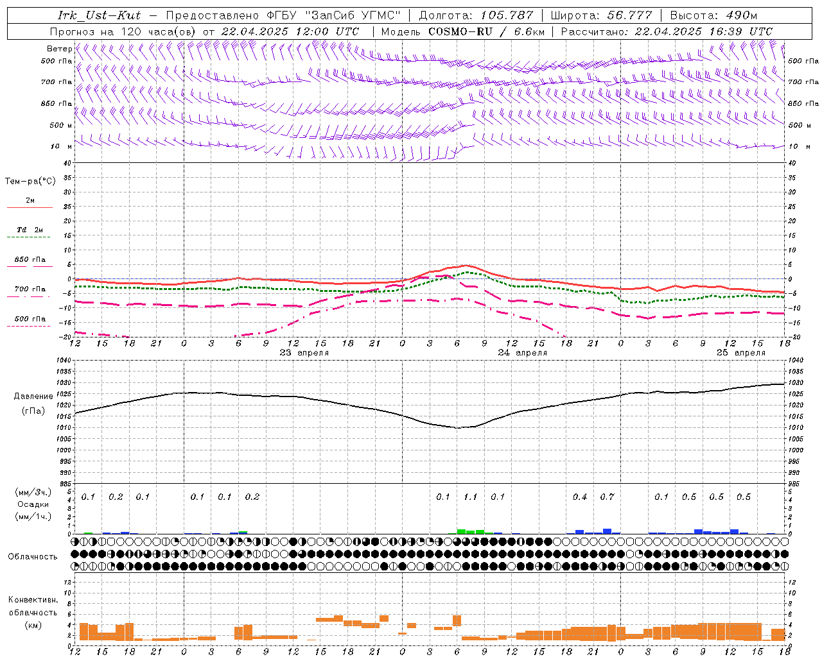
Task: Select the Тем-ра(°C) axis label
Action: point(30,182)
